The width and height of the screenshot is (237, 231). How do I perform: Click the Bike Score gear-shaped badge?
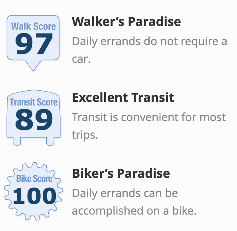[x=34, y=191]
